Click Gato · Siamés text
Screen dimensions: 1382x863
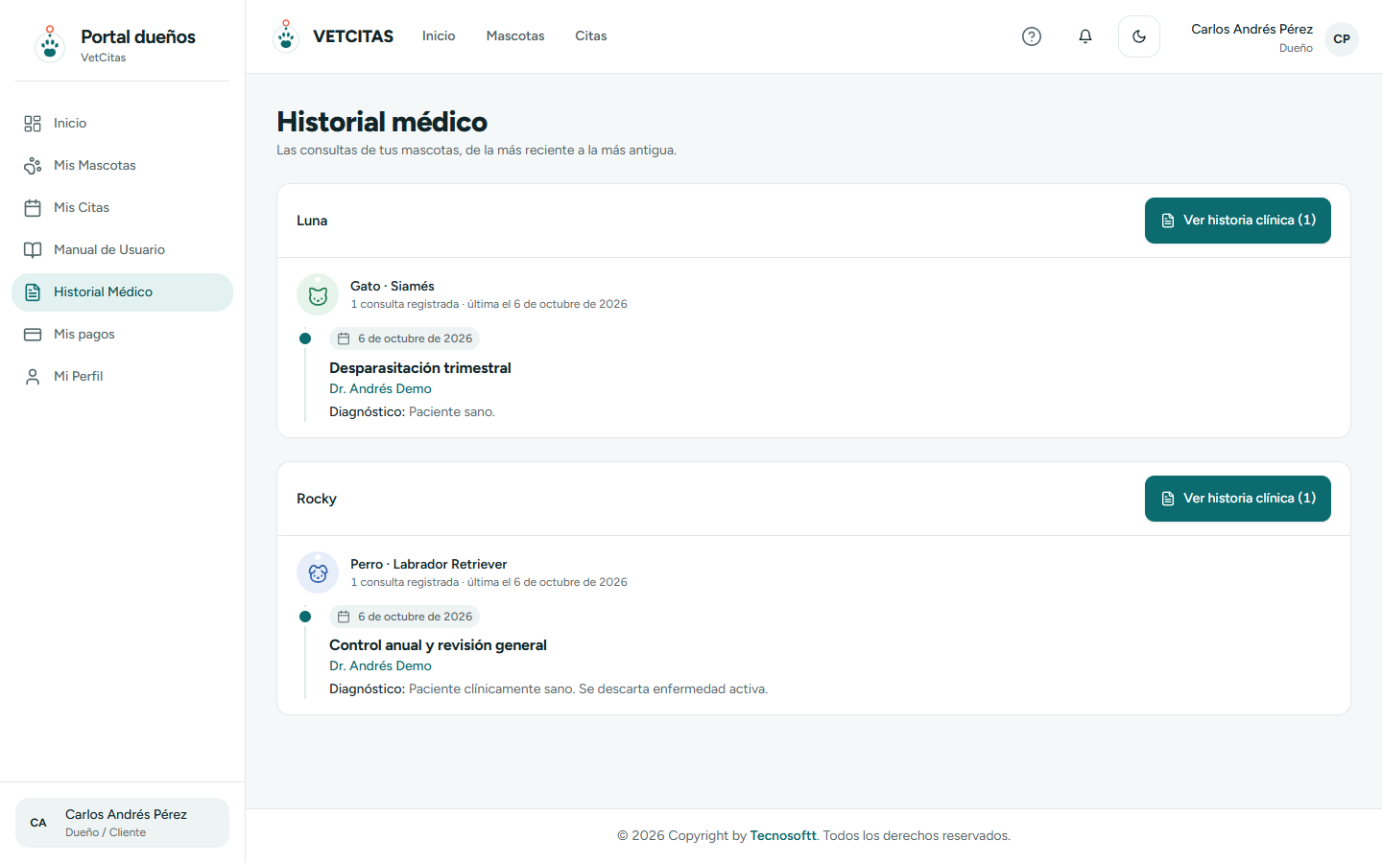393,287
